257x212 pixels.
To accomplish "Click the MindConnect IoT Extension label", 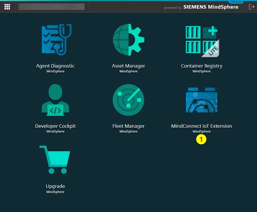I will click(x=202, y=126).
